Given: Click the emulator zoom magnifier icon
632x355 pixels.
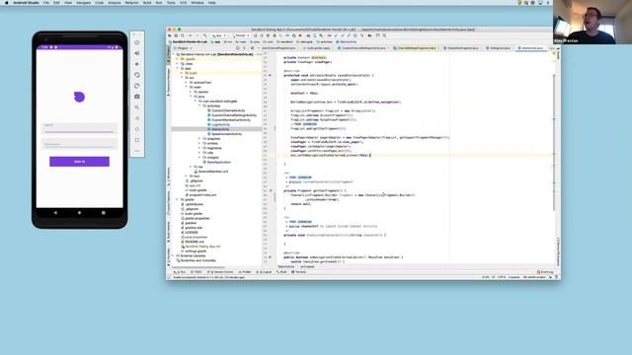Looking at the screenshot, I should [x=137, y=107].
